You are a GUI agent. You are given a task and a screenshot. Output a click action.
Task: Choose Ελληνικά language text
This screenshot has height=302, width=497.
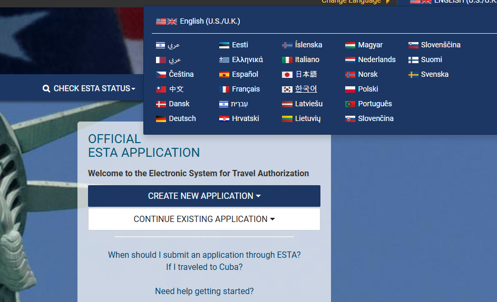(247, 60)
